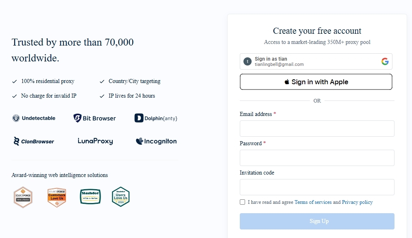Click the ClonBrowser logo
This screenshot has width=412, height=238.
pos(34,141)
